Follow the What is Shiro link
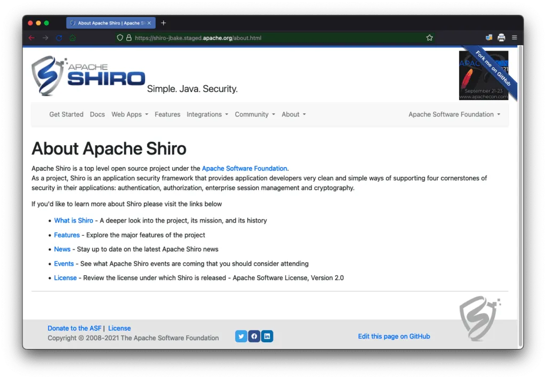This screenshot has width=546, height=379. click(x=74, y=220)
